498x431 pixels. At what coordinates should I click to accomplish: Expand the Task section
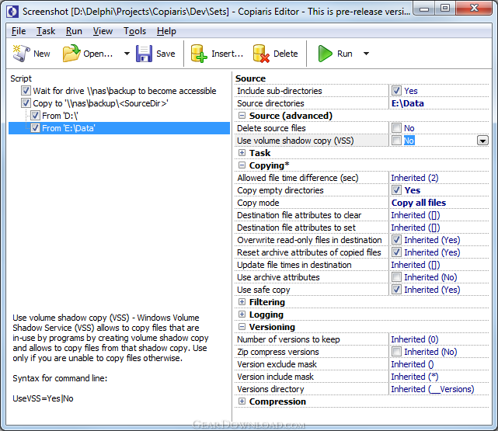242,153
